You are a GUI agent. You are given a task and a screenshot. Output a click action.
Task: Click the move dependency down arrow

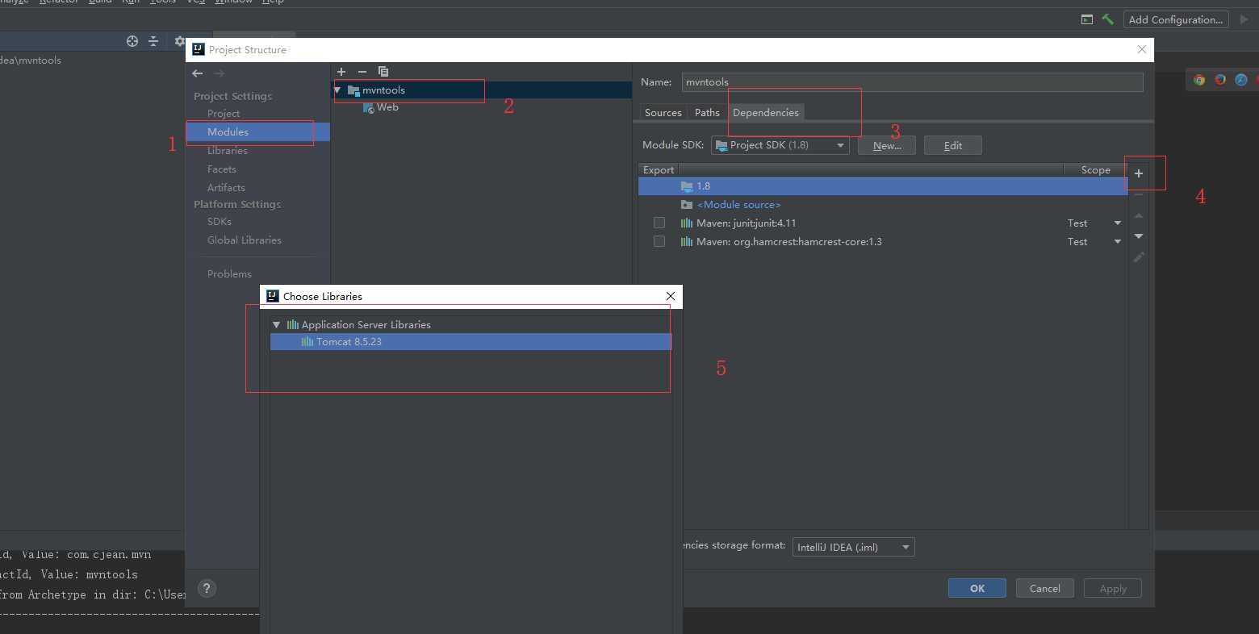click(1139, 236)
